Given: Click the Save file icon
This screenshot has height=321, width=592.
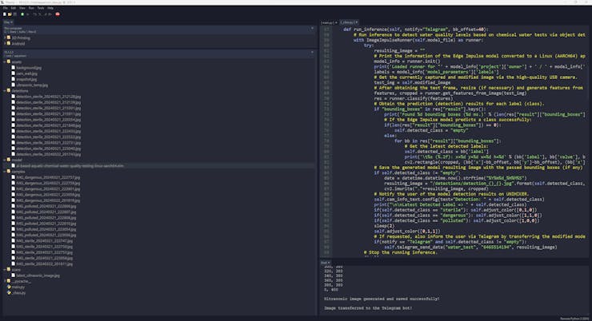Looking at the screenshot, I should (x=15, y=14).
